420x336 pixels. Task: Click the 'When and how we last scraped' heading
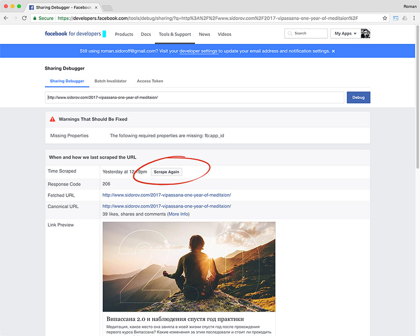pos(92,157)
